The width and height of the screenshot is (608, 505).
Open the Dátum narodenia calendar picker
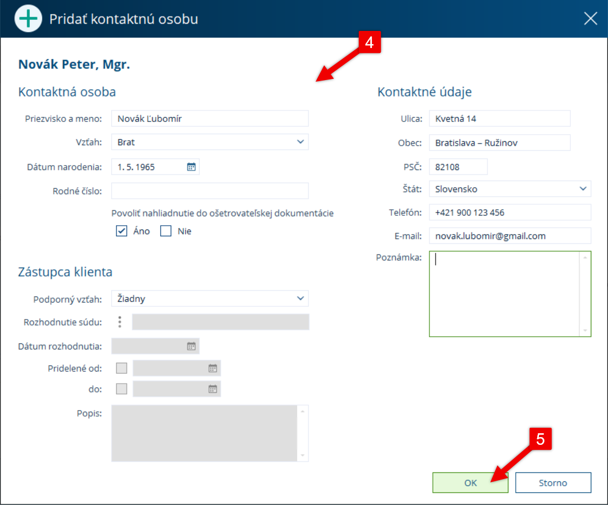click(x=191, y=167)
